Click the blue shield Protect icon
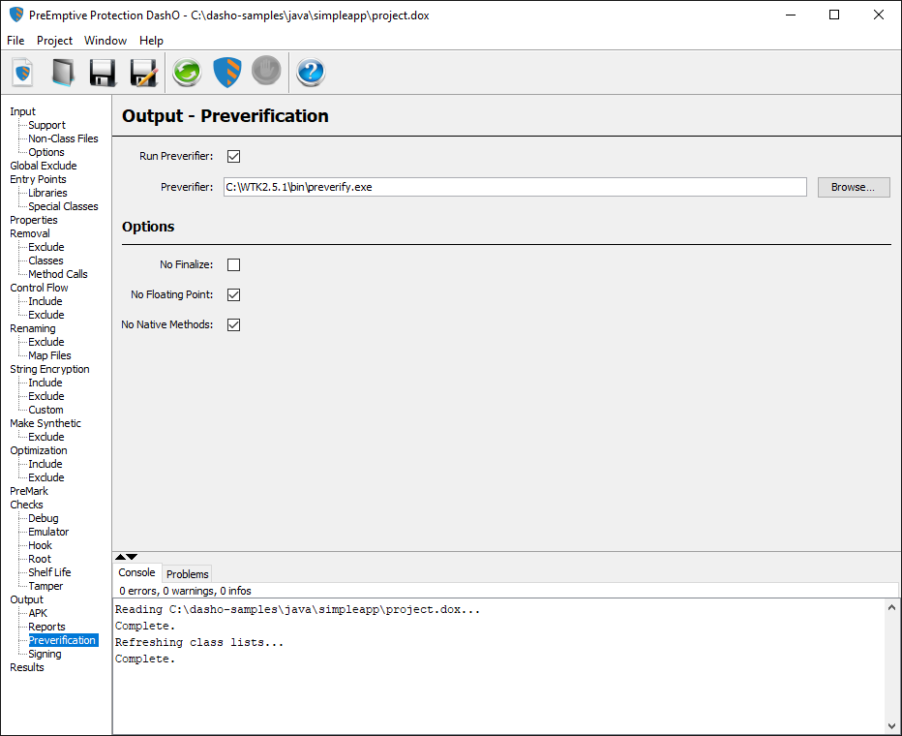 click(227, 73)
